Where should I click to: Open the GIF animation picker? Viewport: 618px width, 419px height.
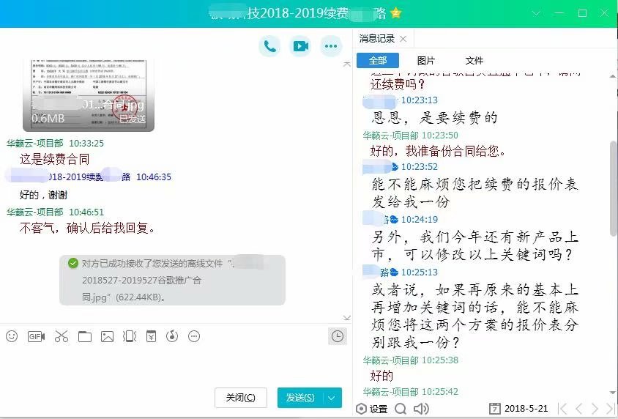coord(36,336)
